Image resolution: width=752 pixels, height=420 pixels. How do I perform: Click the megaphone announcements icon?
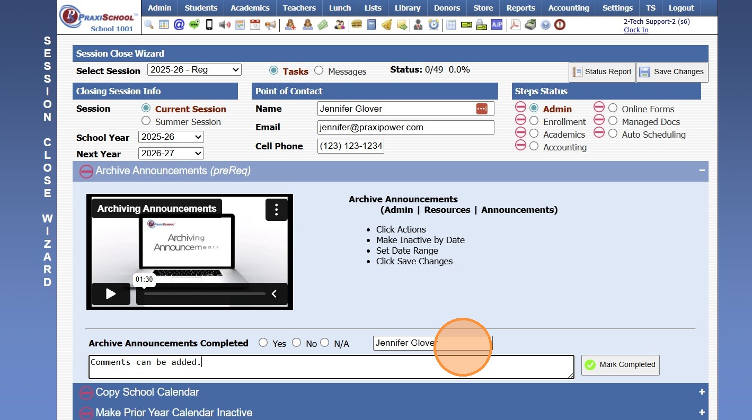(270, 24)
